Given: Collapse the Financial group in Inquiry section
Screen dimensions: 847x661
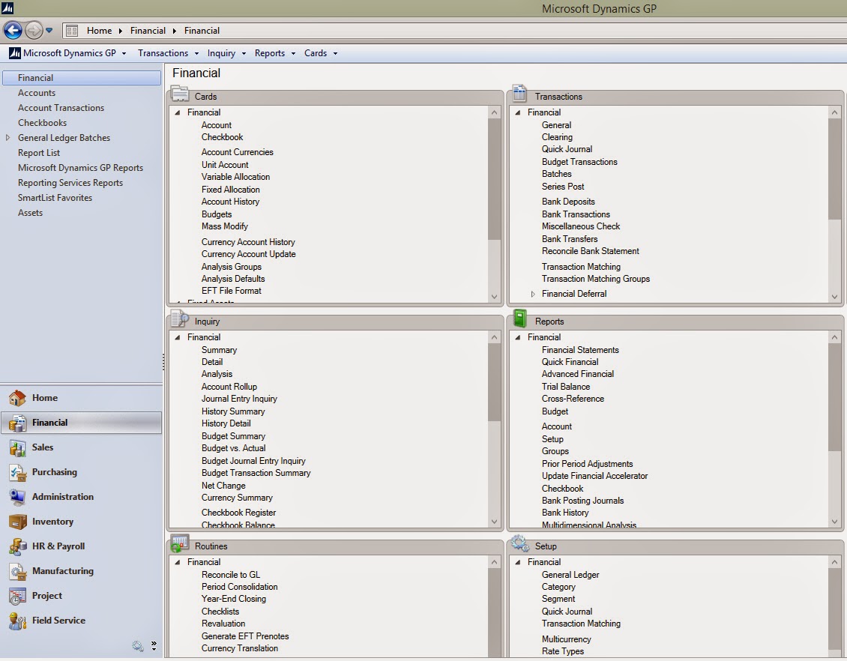Looking at the screenshot, I should [177, 337].
